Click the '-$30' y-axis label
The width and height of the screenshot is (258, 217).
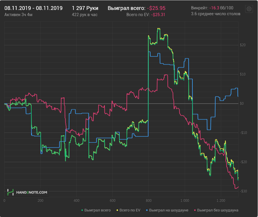(243, 191)
